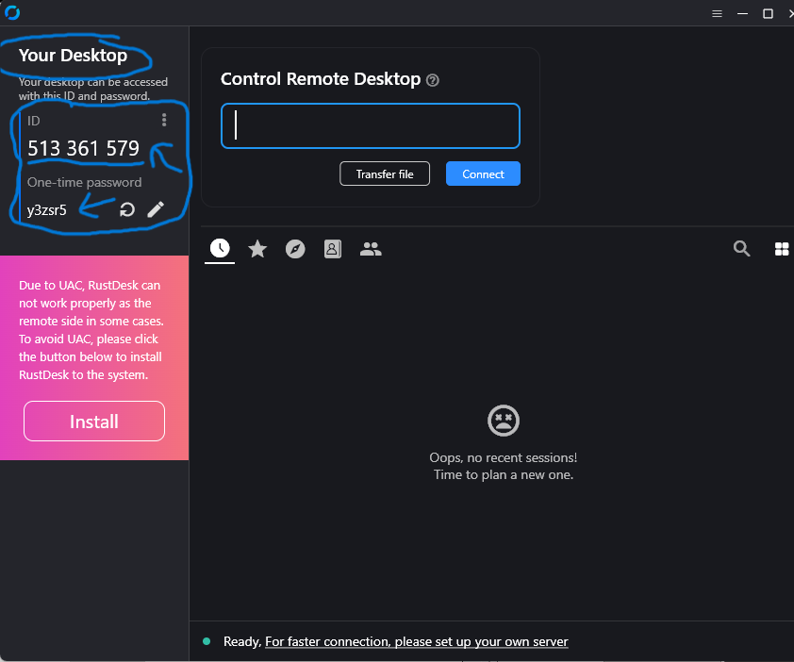Click the One-time password label
Screen dimensions: 794x662
85,182
